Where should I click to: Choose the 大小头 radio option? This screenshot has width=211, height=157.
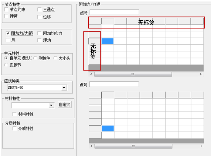coord(55,58)
